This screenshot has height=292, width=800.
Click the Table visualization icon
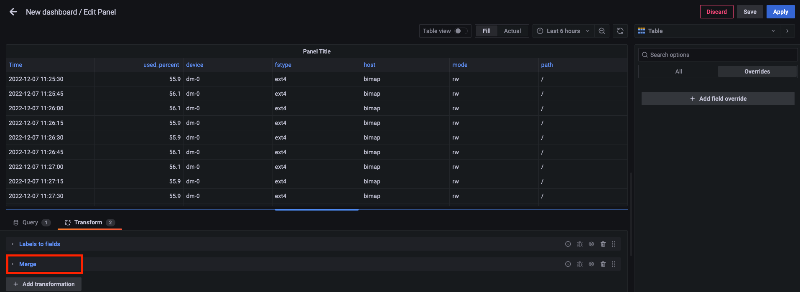click(x=642, y=31)
